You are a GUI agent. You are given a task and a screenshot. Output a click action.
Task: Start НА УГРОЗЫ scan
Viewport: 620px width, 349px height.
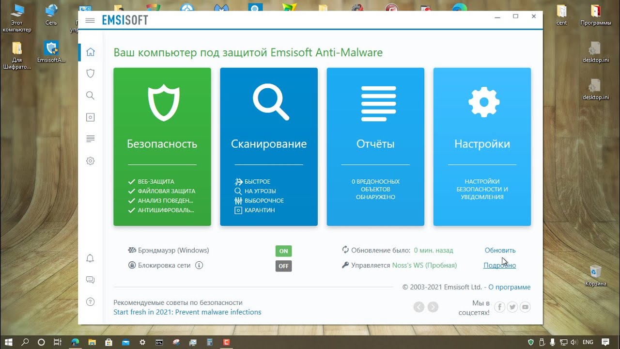[255, 191]
